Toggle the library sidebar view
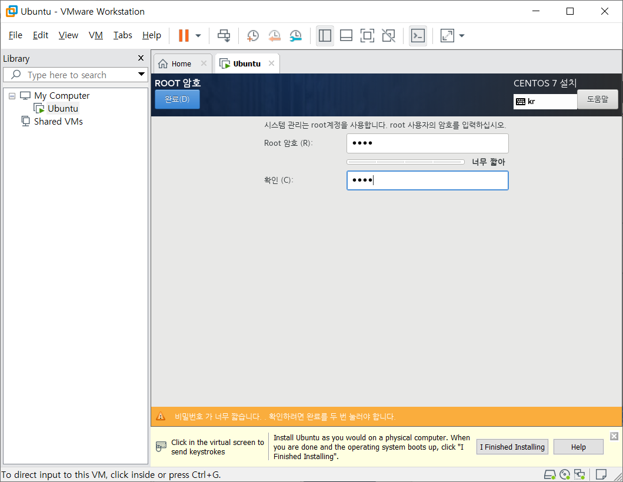 pyautogui.click(x=325, y=35)
